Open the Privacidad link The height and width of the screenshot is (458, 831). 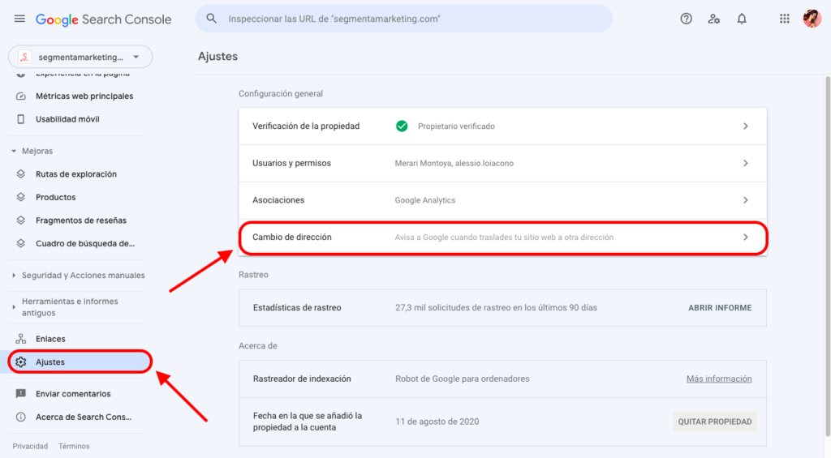click(x=30, y=447)
